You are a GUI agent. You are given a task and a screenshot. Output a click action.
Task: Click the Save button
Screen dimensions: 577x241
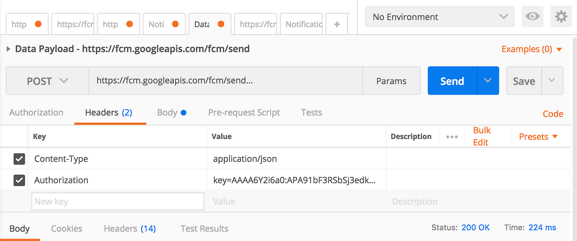pyautogui.click(x=524, y=81)
